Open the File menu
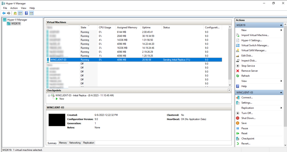 (5, 8)
